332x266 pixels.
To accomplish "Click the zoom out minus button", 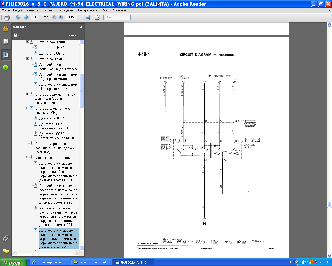I will tap(54, 17).
